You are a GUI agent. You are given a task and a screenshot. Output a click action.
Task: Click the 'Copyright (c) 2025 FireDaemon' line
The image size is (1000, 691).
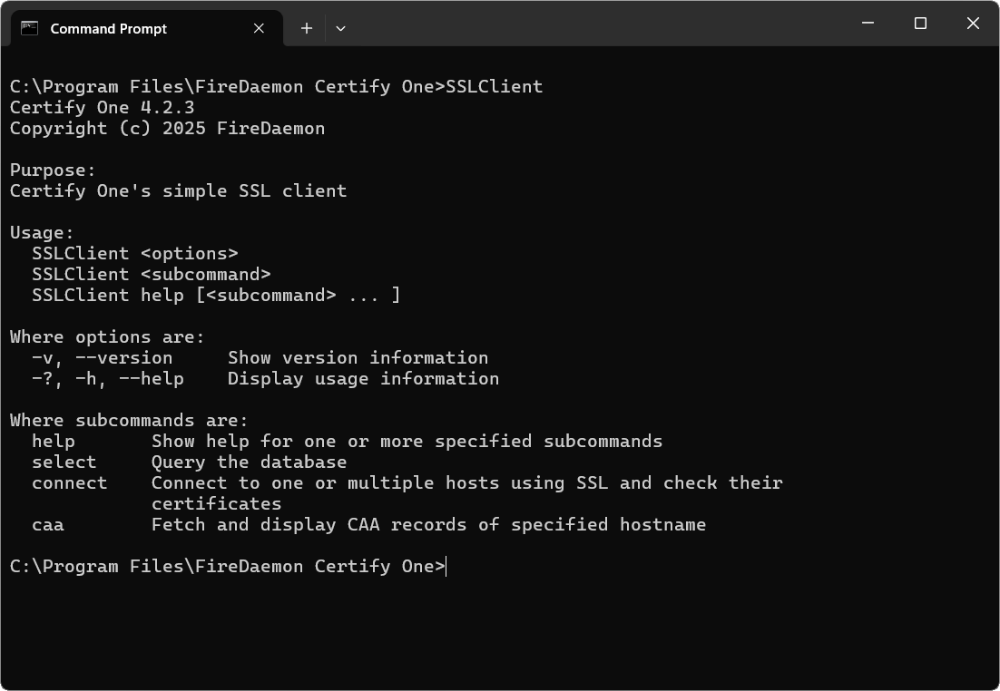click(x=167, y=128)
